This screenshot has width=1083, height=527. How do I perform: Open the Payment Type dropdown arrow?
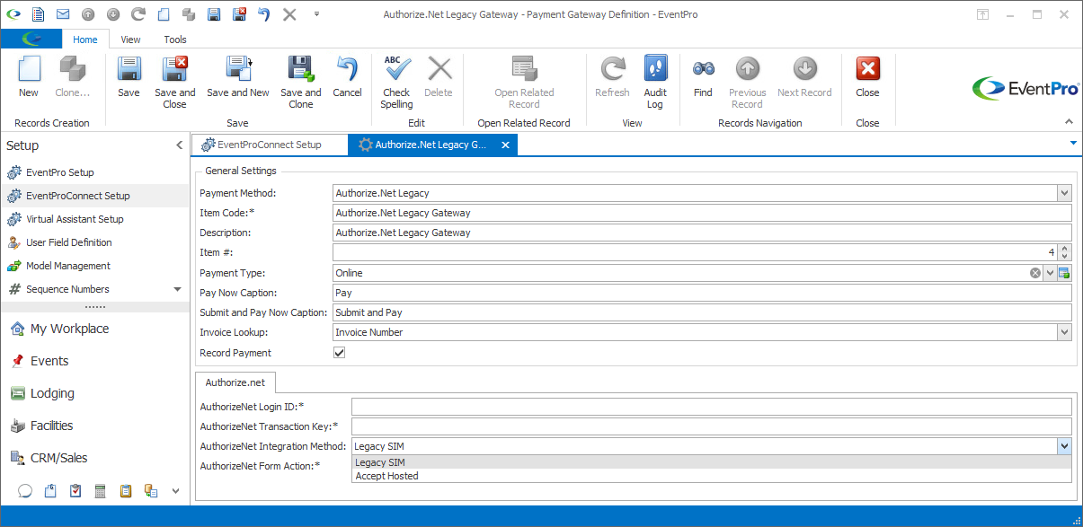1050,273
